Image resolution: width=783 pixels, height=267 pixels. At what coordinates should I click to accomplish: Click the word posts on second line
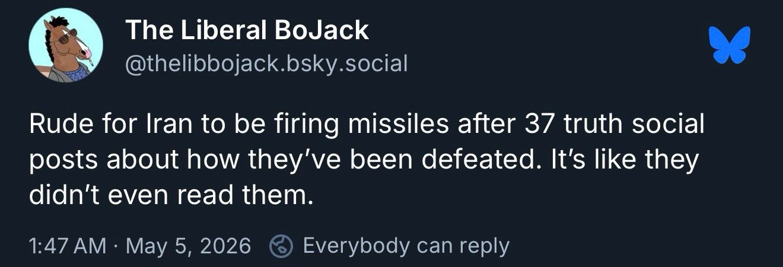point(64,160)
